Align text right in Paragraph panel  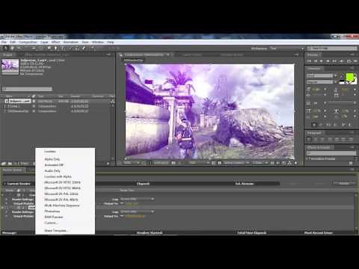pyautogui.click(x=322, y=139)
